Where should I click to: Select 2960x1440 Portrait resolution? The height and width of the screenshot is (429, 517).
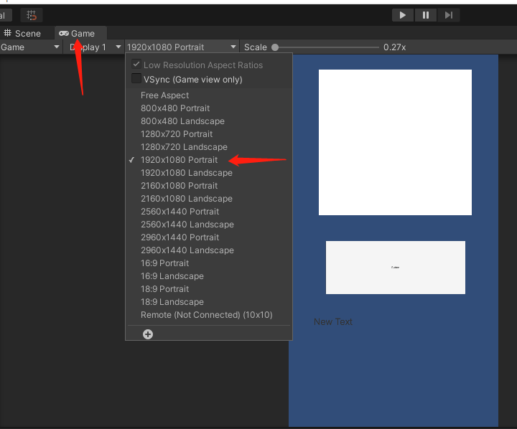click(x=209, y=237)
